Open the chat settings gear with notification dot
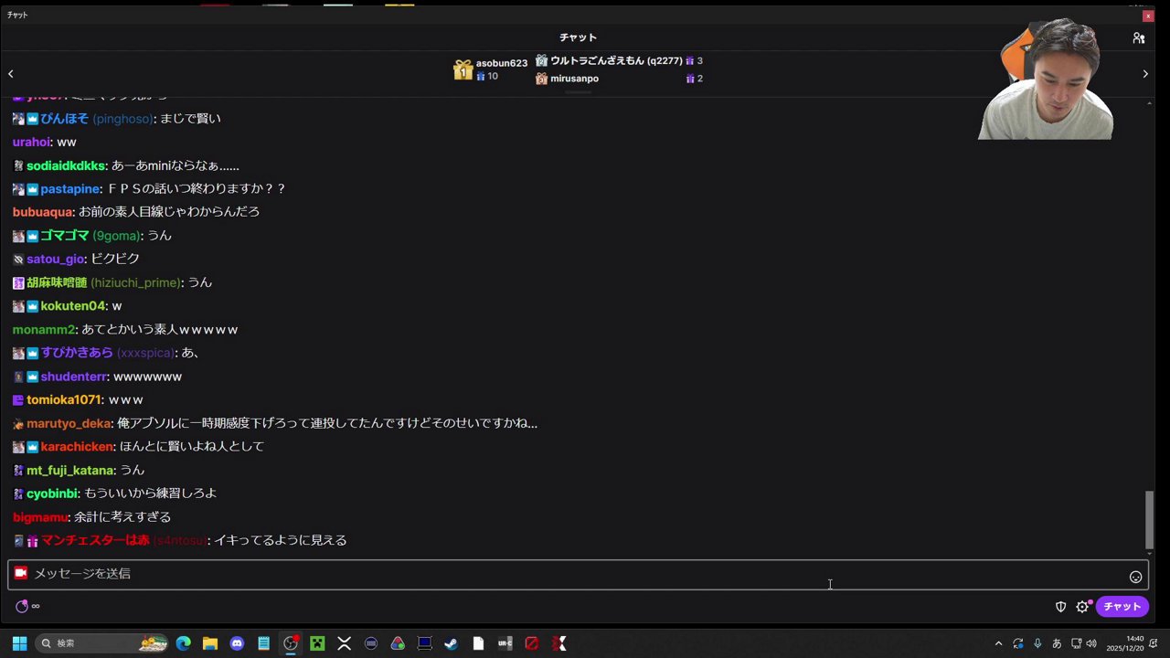This screenshot has width=1170, height=658. click(x=1082, y=606)
